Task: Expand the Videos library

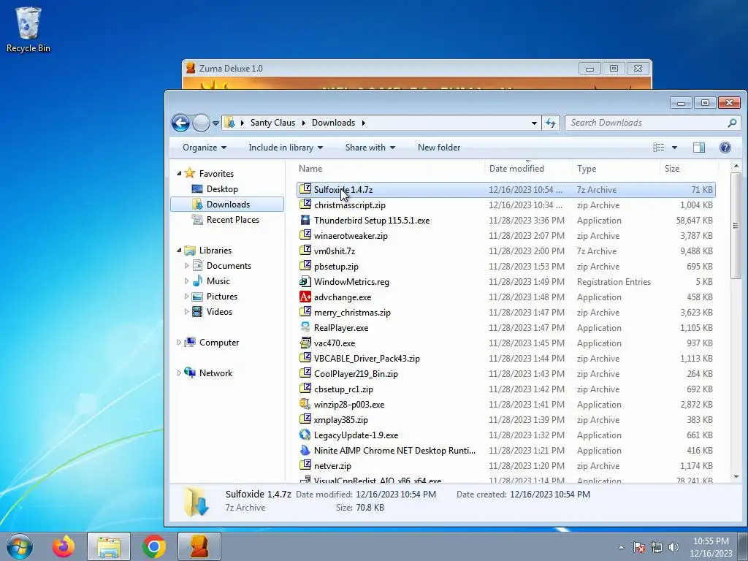Action: 186,311
